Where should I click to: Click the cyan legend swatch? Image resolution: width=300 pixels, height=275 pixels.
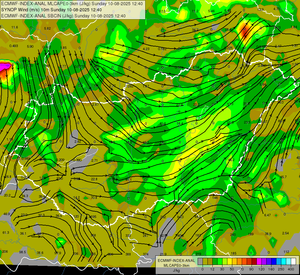tap(284, 261)
